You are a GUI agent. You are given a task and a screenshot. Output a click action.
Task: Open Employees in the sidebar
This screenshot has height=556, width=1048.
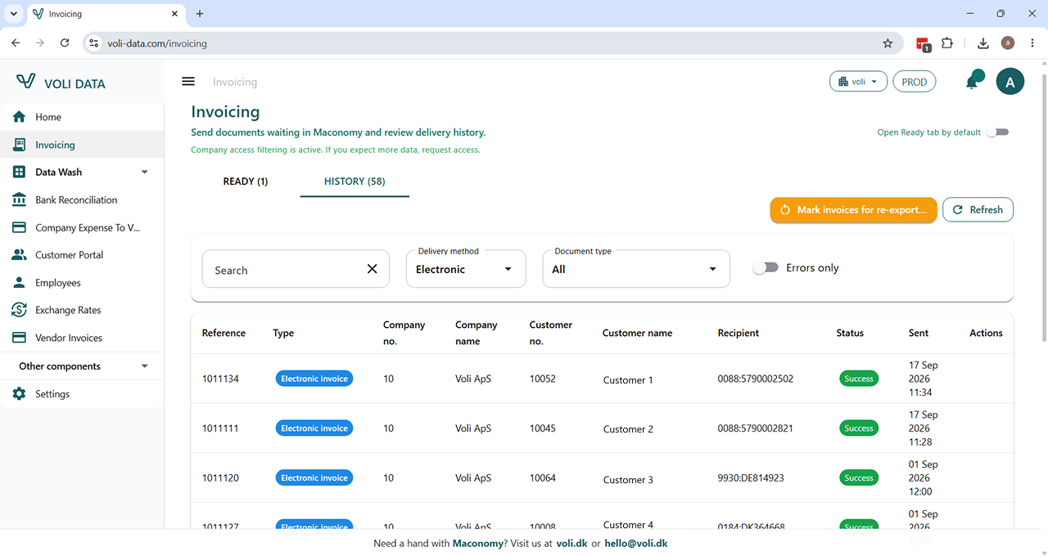click(x=82, y=283)
